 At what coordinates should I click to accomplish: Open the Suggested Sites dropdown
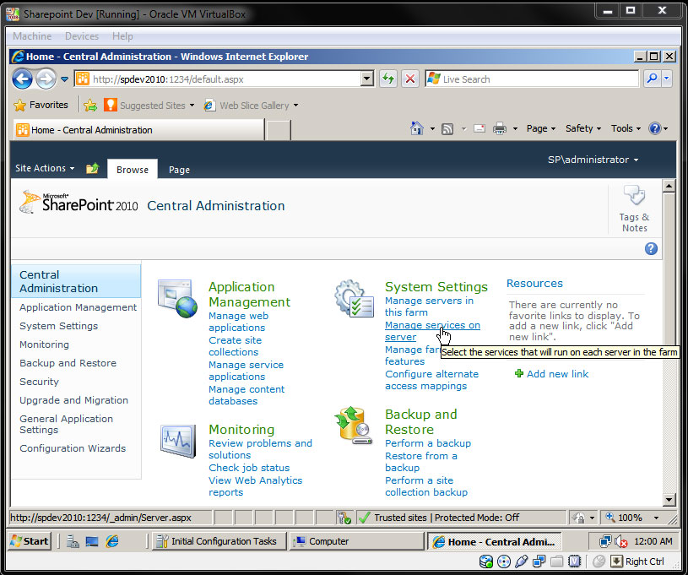coord(192,106)
